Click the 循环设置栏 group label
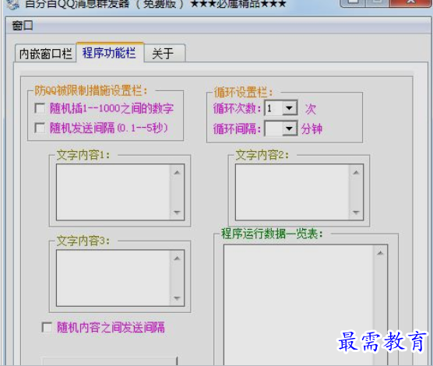The height and width of the screenshot is (366, 433). tap(243, 92)
